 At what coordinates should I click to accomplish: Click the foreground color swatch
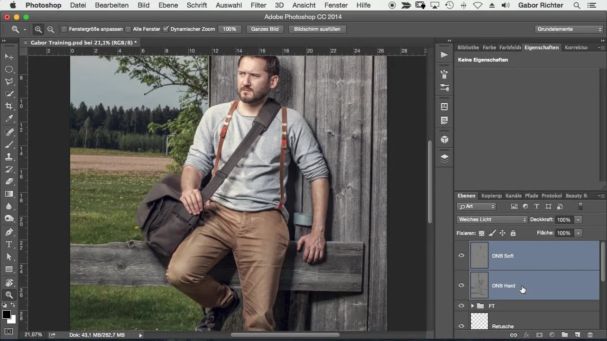click(7, 315)
